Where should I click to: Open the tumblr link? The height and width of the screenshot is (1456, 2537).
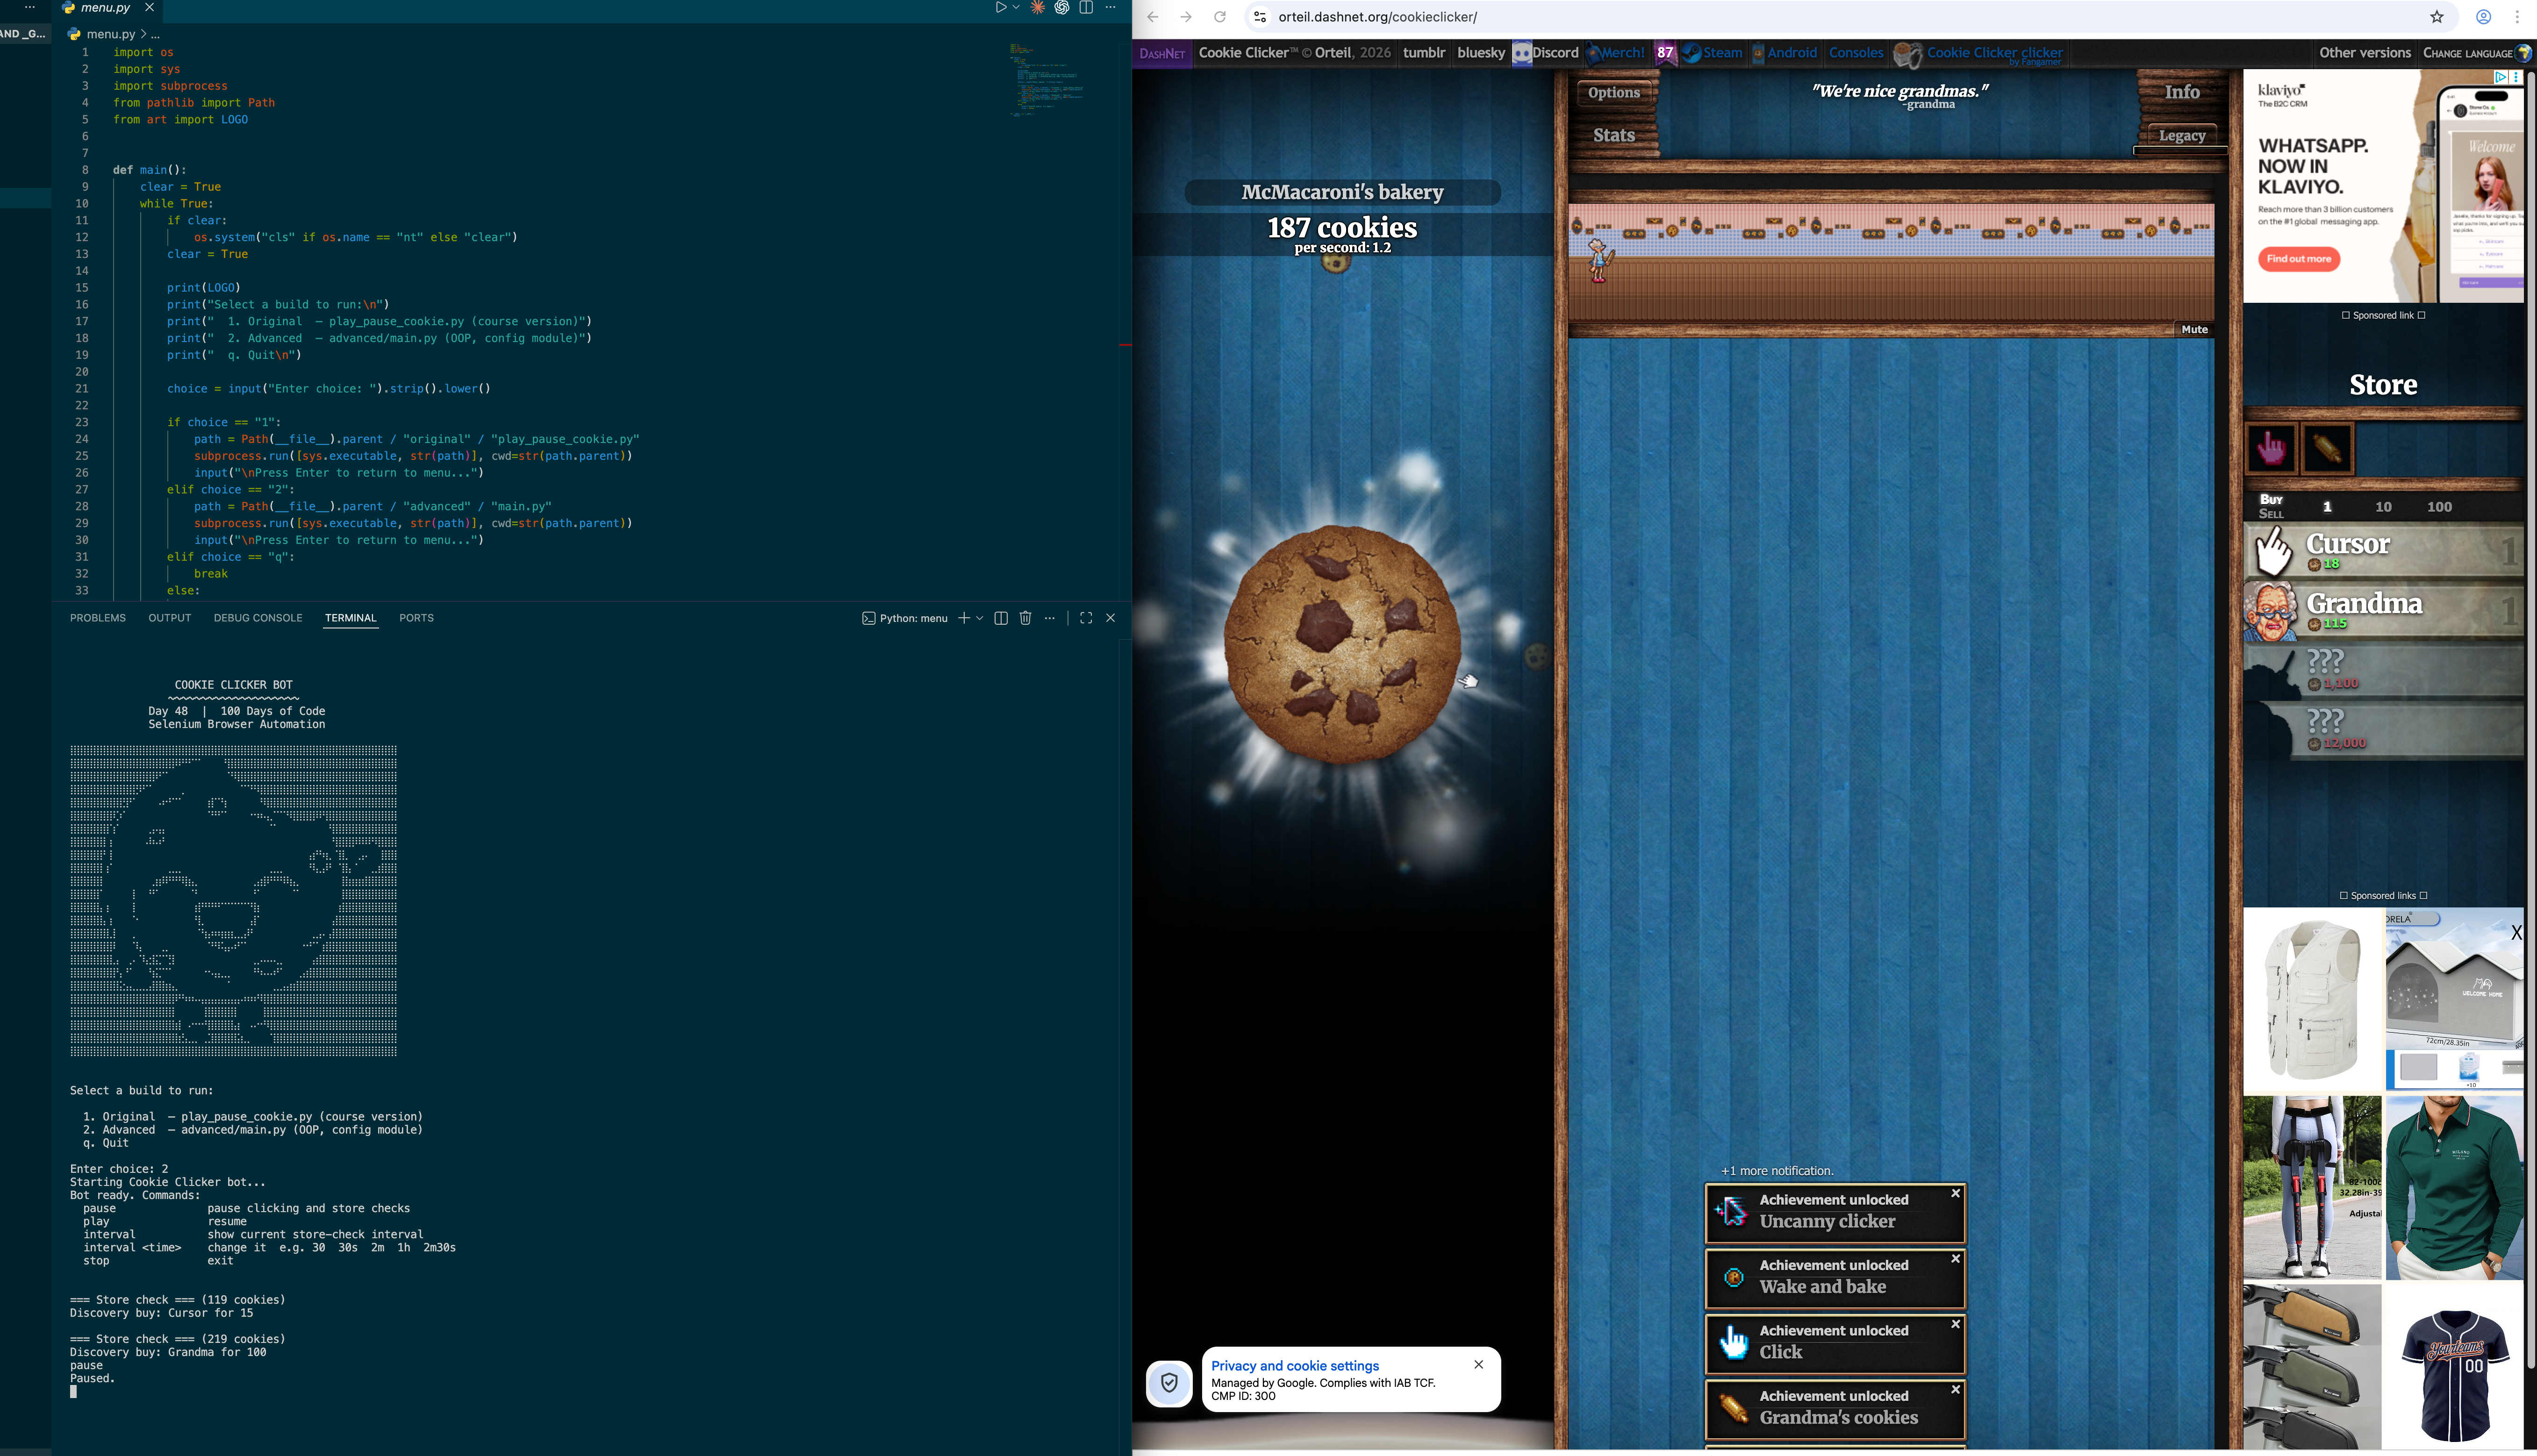tap(1424, 53)
